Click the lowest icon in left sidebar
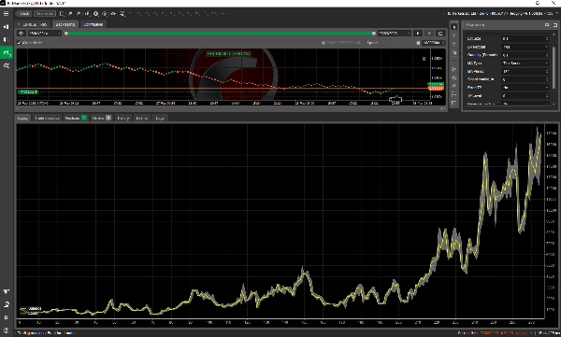The image size is (561, 337). 7,330
